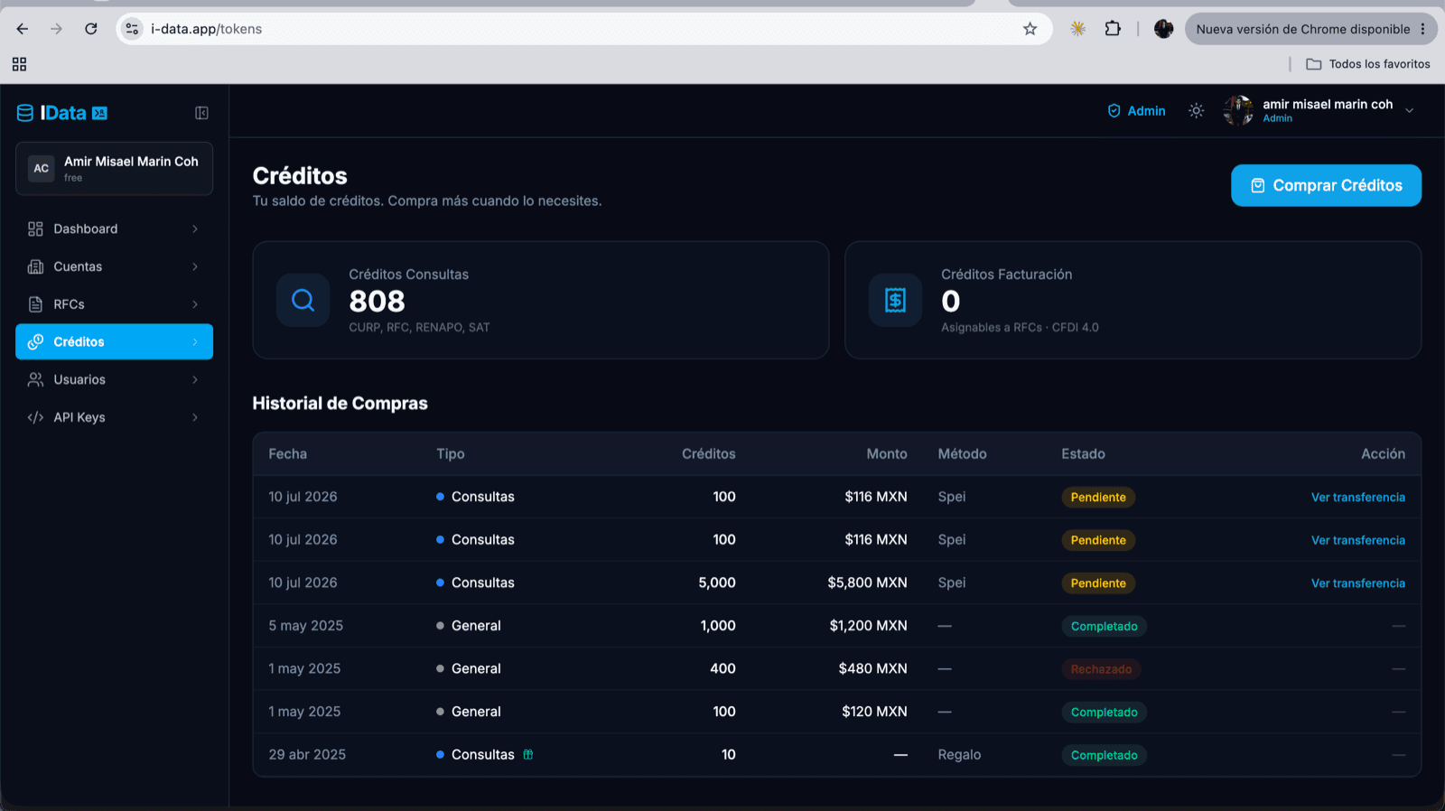Click the gift icon beside Consultas
The height and width of the screenshot is (811, 1445).
[x=528, y=754]
